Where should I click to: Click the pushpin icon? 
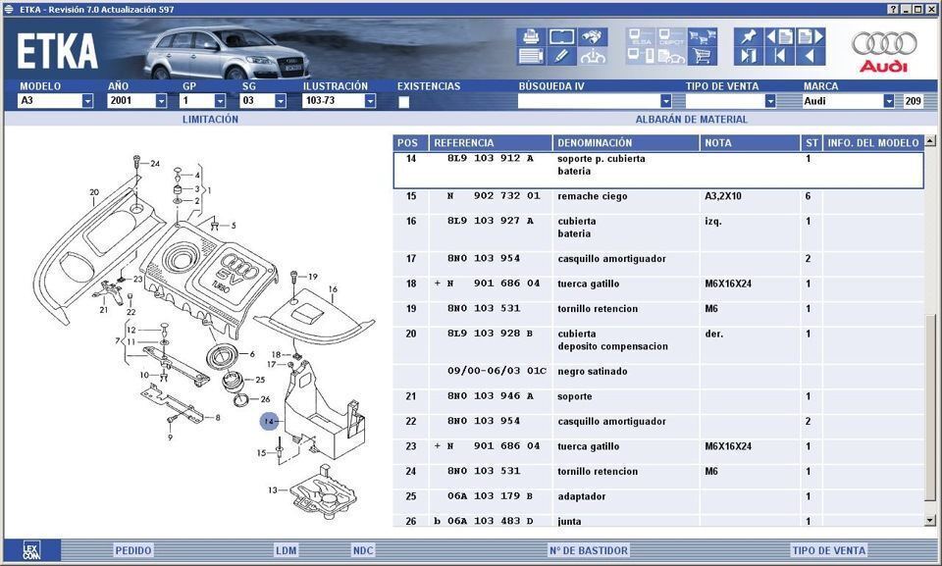click(x=748, y=37)
